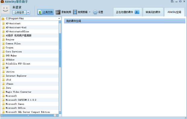The width and height of the screenshot is (187, 119).
Task: Select the Magic Video Converter folder
Action: tap(30, 92)
